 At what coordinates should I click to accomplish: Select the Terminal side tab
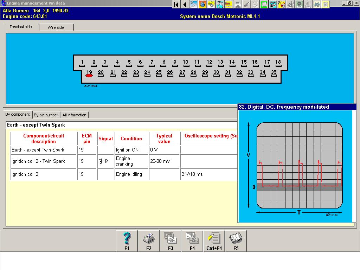pos(21,27)
